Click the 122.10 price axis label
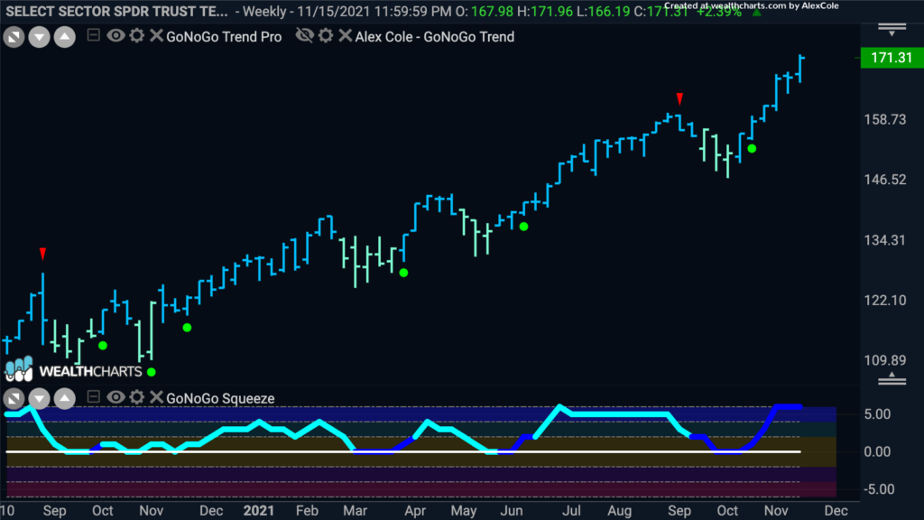Viewport: 924px width, 520px height. point(885,301)
